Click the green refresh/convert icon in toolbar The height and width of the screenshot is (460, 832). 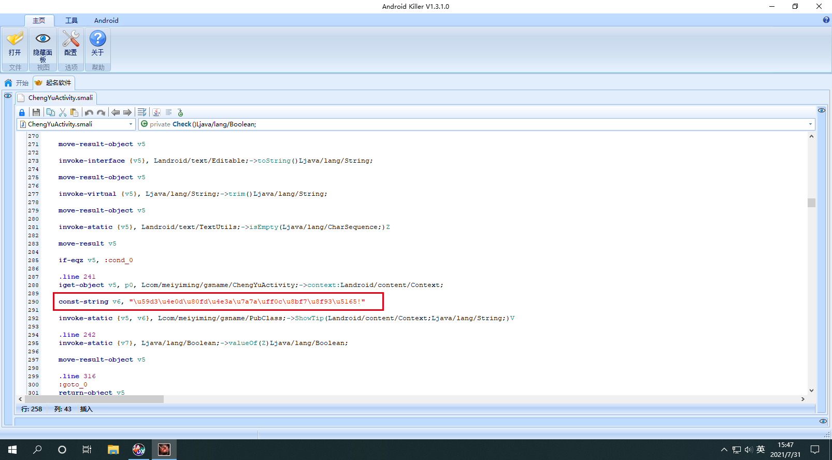[x=180, y=112]
